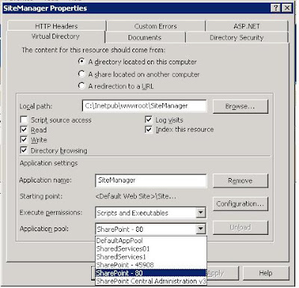The width and height of the screenshot is (299, 288).
Task: Open the HTTP Headers tab
Action: pos(57,26)
